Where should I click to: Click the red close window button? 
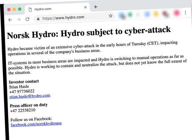tap(9, 10)
